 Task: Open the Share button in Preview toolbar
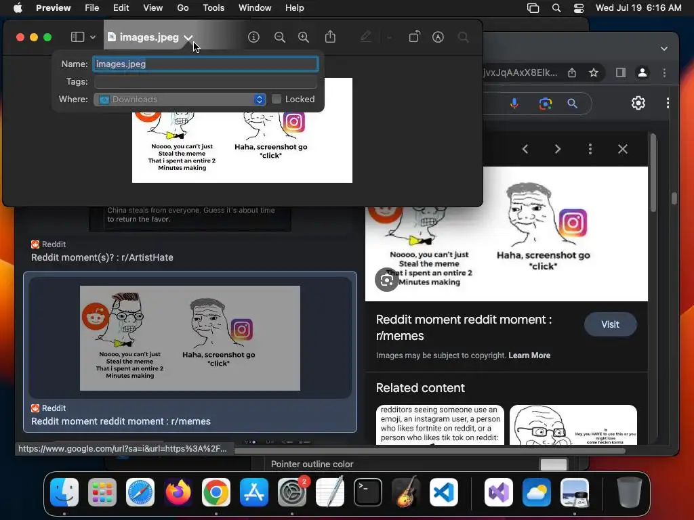330,37
